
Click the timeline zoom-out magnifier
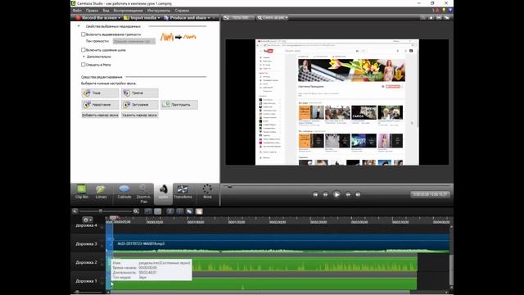tap(75, 211)
